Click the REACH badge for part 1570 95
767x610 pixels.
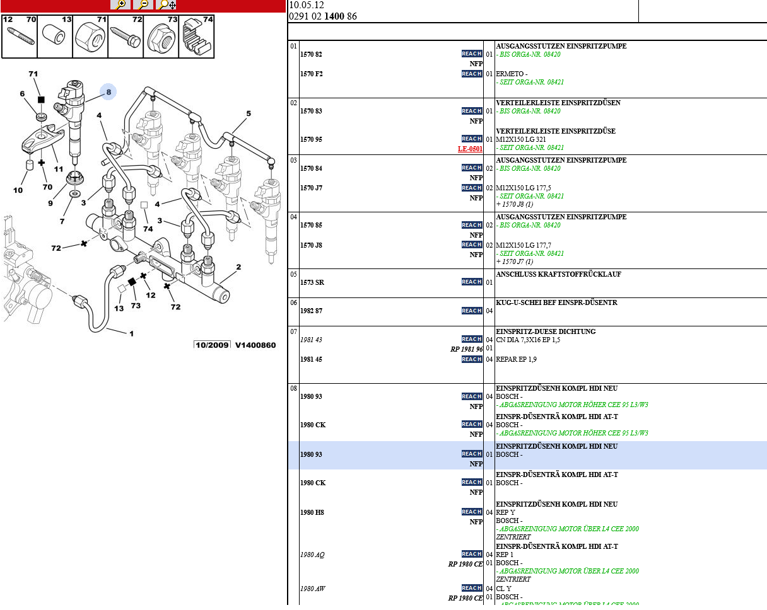tap(472, 139)
